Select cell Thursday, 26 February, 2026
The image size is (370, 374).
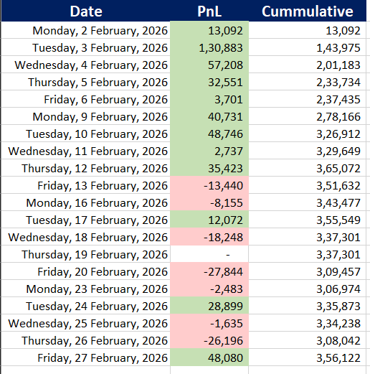coord(86,340)
